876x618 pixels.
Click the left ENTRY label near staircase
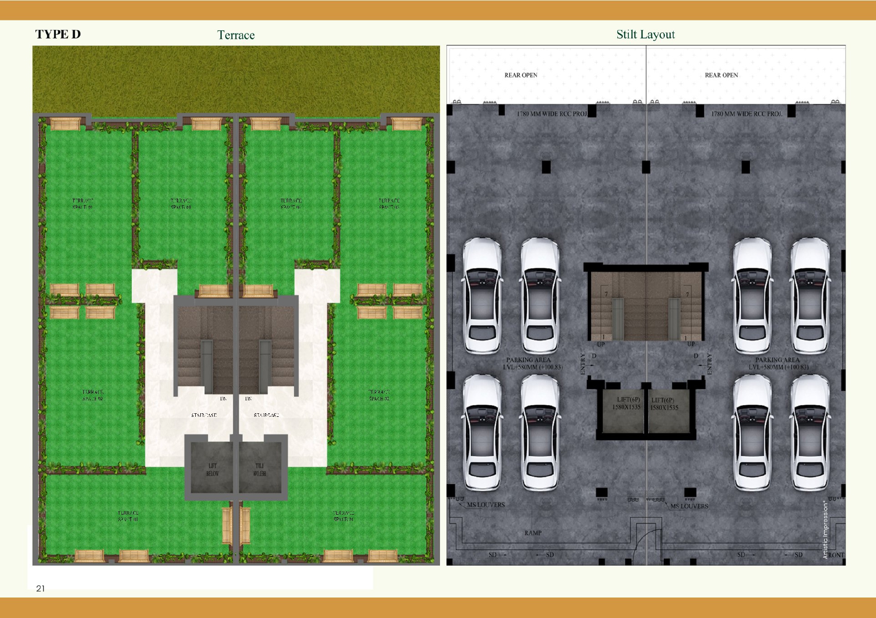pos(583,364)
